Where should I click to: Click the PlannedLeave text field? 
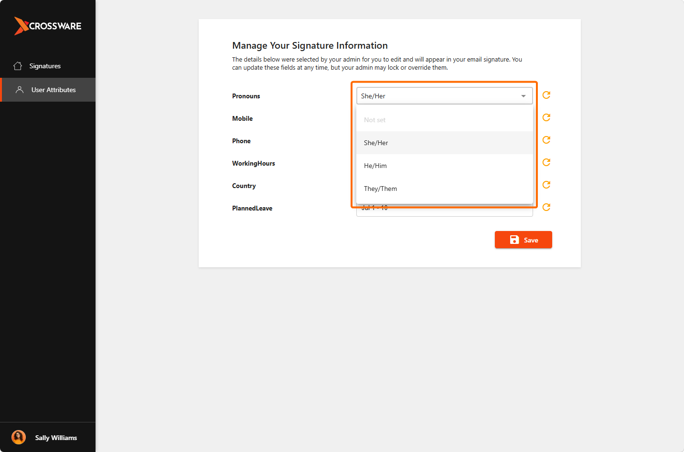(x=445, y=210)
